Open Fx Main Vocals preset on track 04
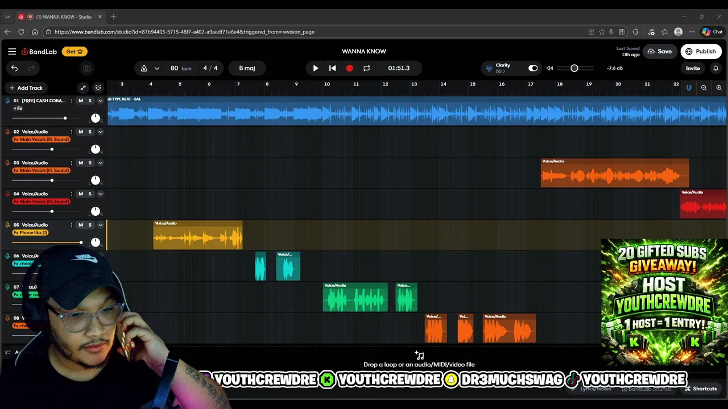Image resolution: width=728 pixels, height=409 pixels. 41,202
